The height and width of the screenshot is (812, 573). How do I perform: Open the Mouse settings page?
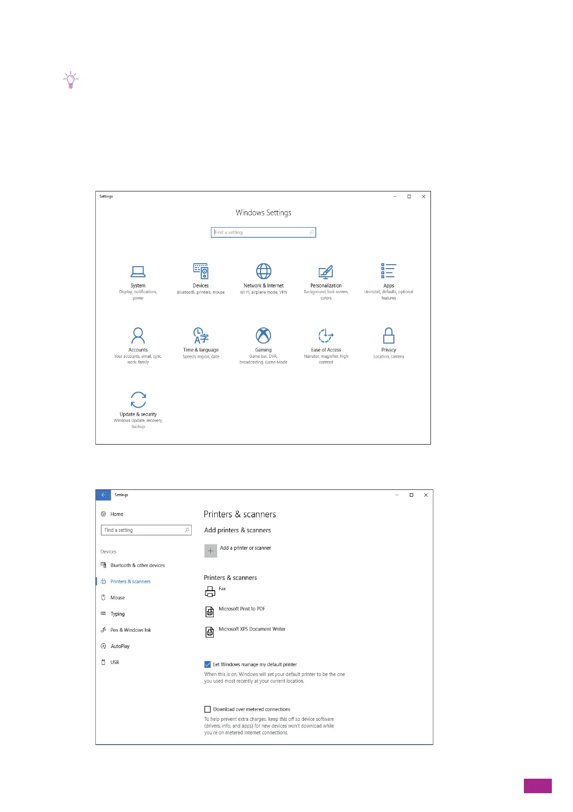pyautogui.click(x=113, y=597)
